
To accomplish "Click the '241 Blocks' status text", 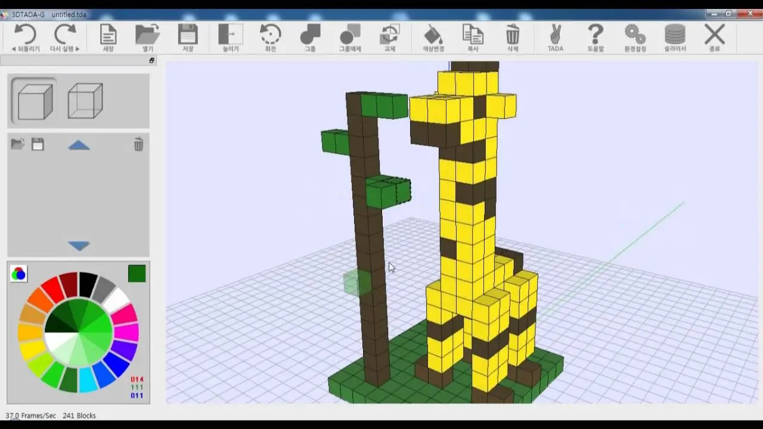I will point(79,415).
